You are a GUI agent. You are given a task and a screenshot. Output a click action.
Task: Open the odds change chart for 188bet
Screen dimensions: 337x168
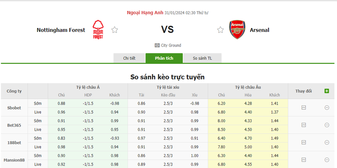303,142
